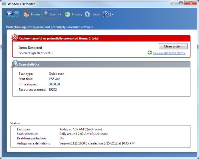Click the 'Scan statistics' header text
The width and height of the screenshot is (199, 159).
(29, 64)
